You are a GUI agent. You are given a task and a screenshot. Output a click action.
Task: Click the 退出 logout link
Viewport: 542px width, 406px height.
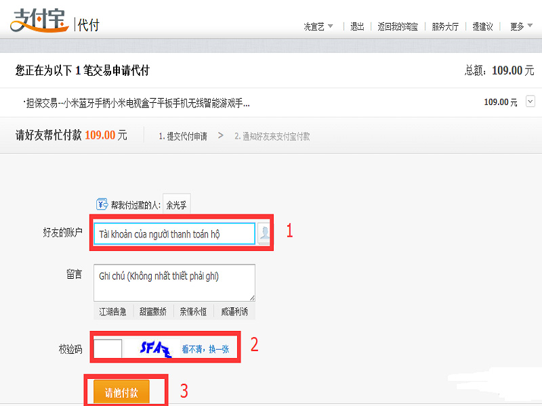[357, 26]
